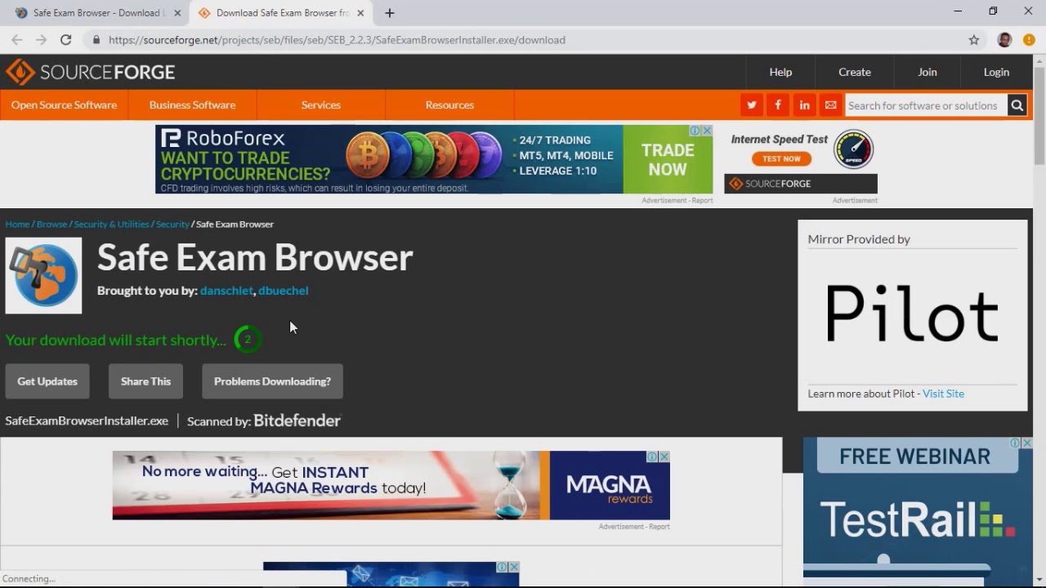This screenshot has height=588, width=1046.
Task: Click the Safe Exam Browser title heading
Action: 255,258
